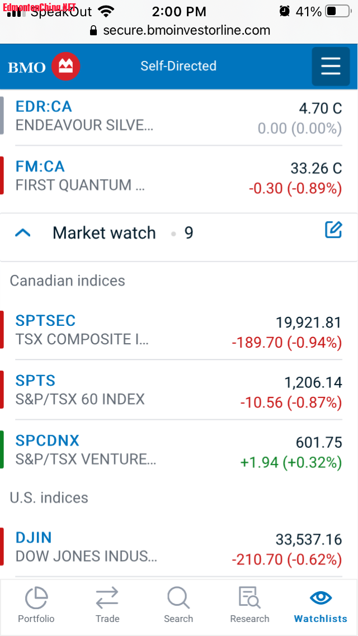
Task: Select the First Quantum price row
Action: [316, 168]
